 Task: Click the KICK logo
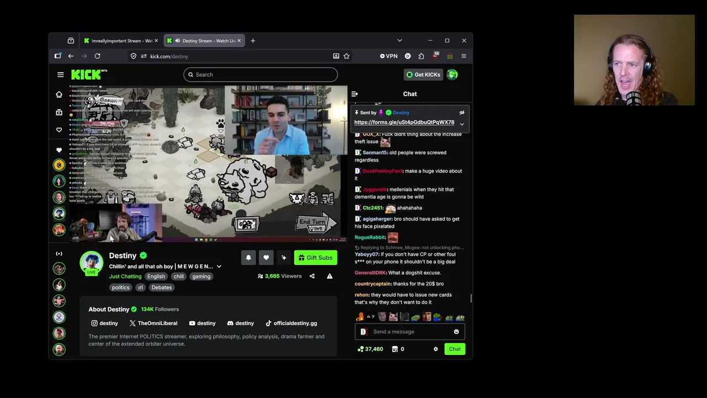point(89,75)
